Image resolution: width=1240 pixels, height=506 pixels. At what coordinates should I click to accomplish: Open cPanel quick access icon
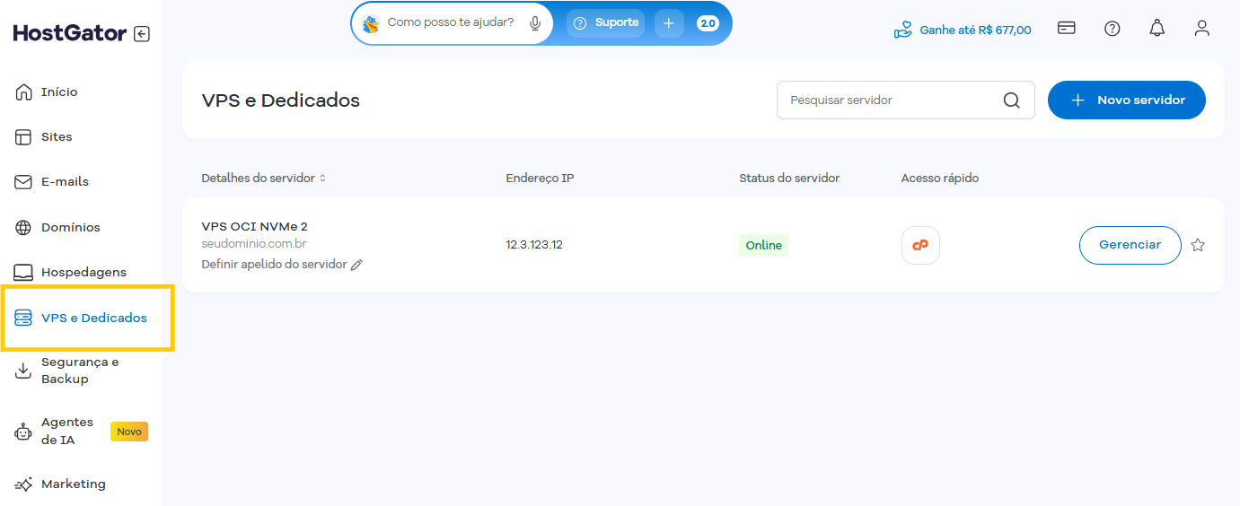920,245
